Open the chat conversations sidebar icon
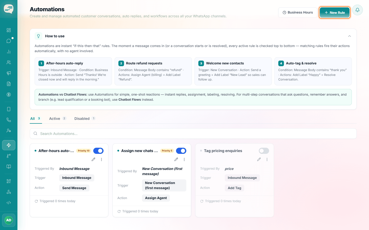The width and height of the screenshot is (369, 230). [x=9, y=41]
